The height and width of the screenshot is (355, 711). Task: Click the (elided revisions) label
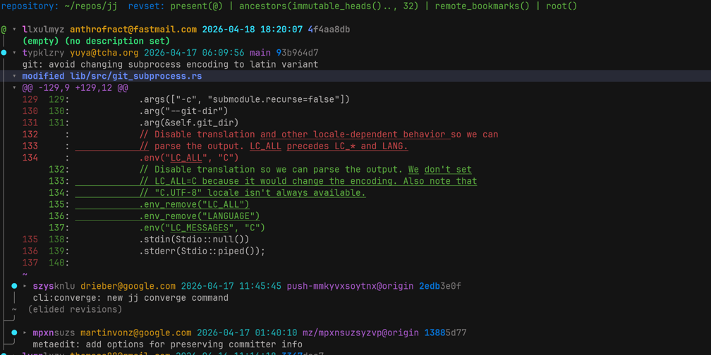(75, 310)
